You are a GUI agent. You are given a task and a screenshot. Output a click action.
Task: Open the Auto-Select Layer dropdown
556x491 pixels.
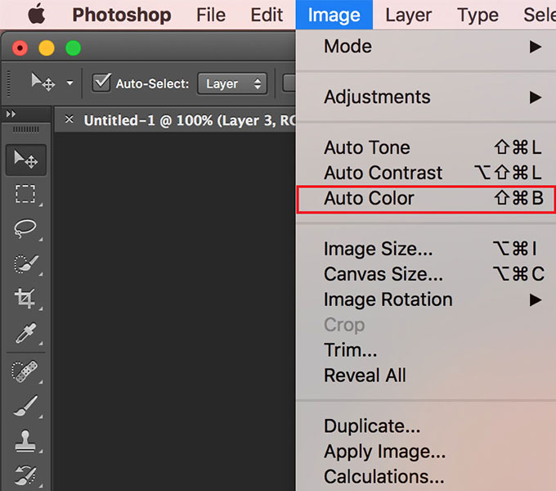(x=232, y=83)
